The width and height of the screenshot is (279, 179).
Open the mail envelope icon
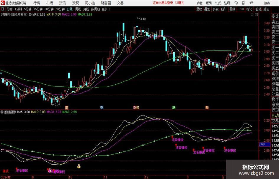click(x=252, y=3)
